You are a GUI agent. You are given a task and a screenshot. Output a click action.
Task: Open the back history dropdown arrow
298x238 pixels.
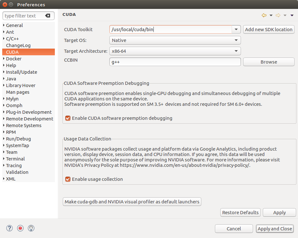pos(271,15)
